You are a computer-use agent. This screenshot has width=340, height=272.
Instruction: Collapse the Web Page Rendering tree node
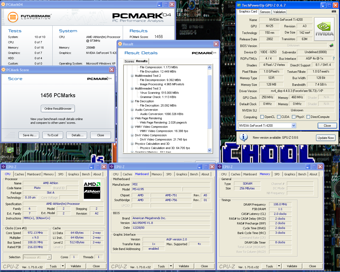point(132,118)
